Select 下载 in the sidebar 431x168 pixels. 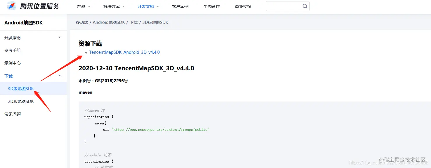point(8,76)
